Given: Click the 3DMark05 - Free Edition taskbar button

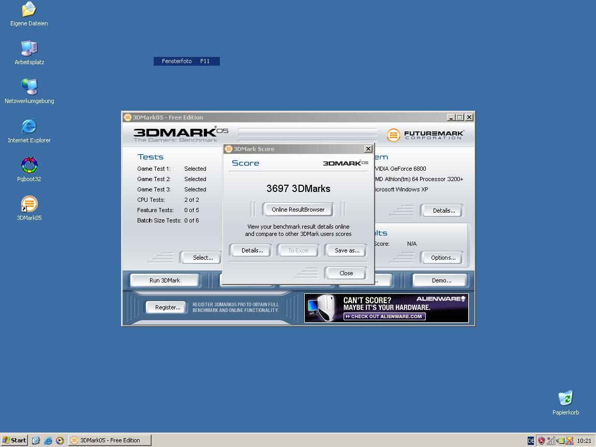Looking at the screenshot, I should (x=110, y=441).
